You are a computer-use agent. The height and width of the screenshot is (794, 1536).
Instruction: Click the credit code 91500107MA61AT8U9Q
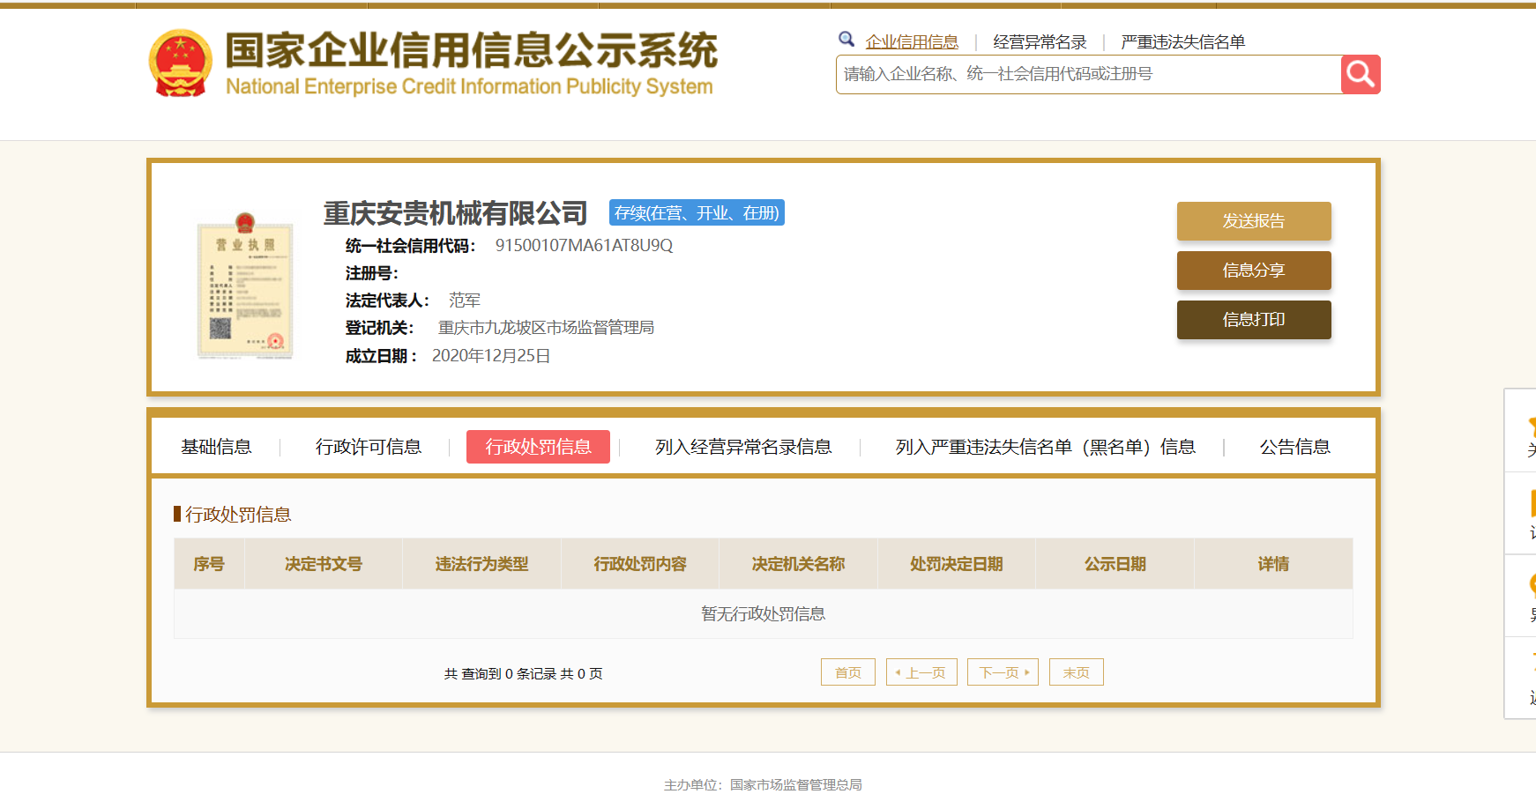pos(584,246)
